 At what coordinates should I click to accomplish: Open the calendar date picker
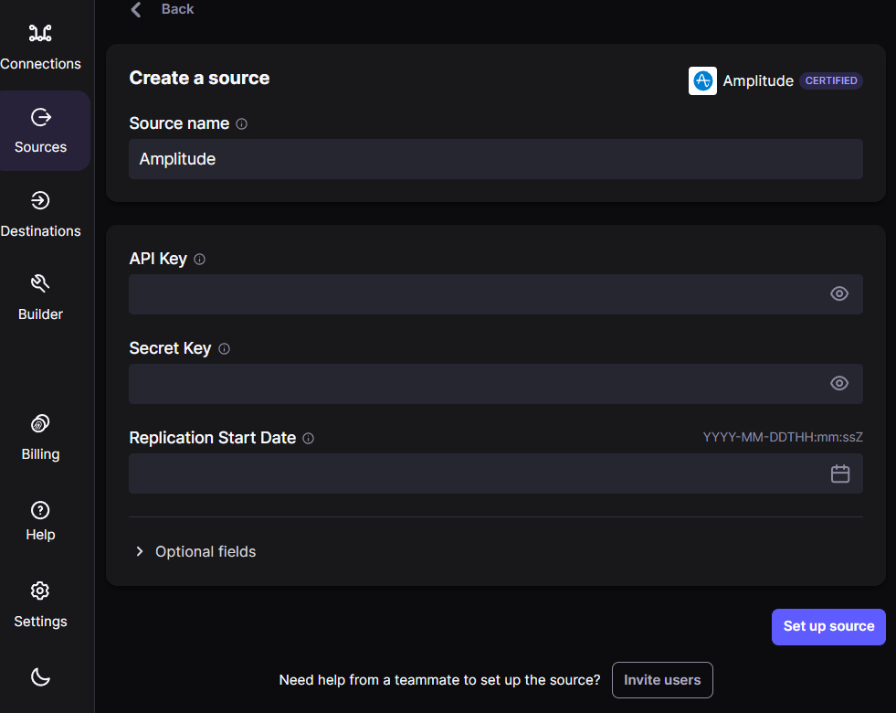840,474
